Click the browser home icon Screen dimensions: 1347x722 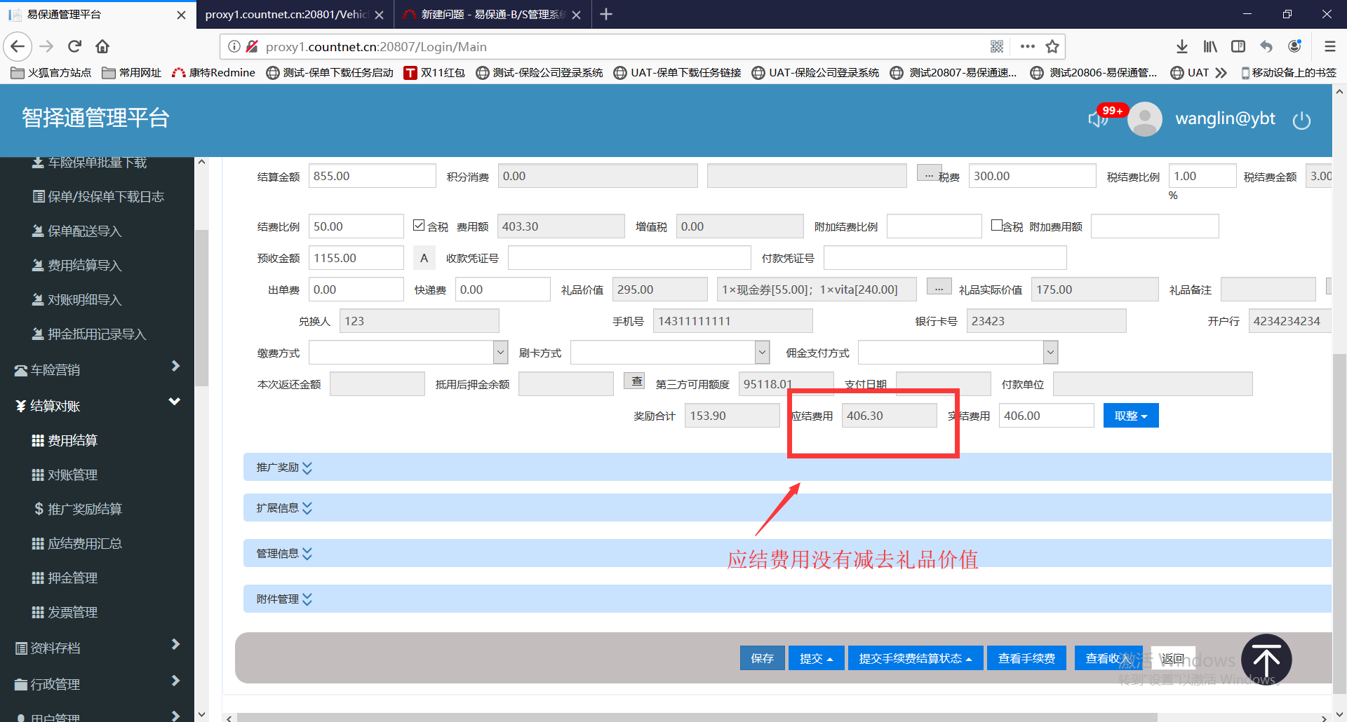(102, 47)
